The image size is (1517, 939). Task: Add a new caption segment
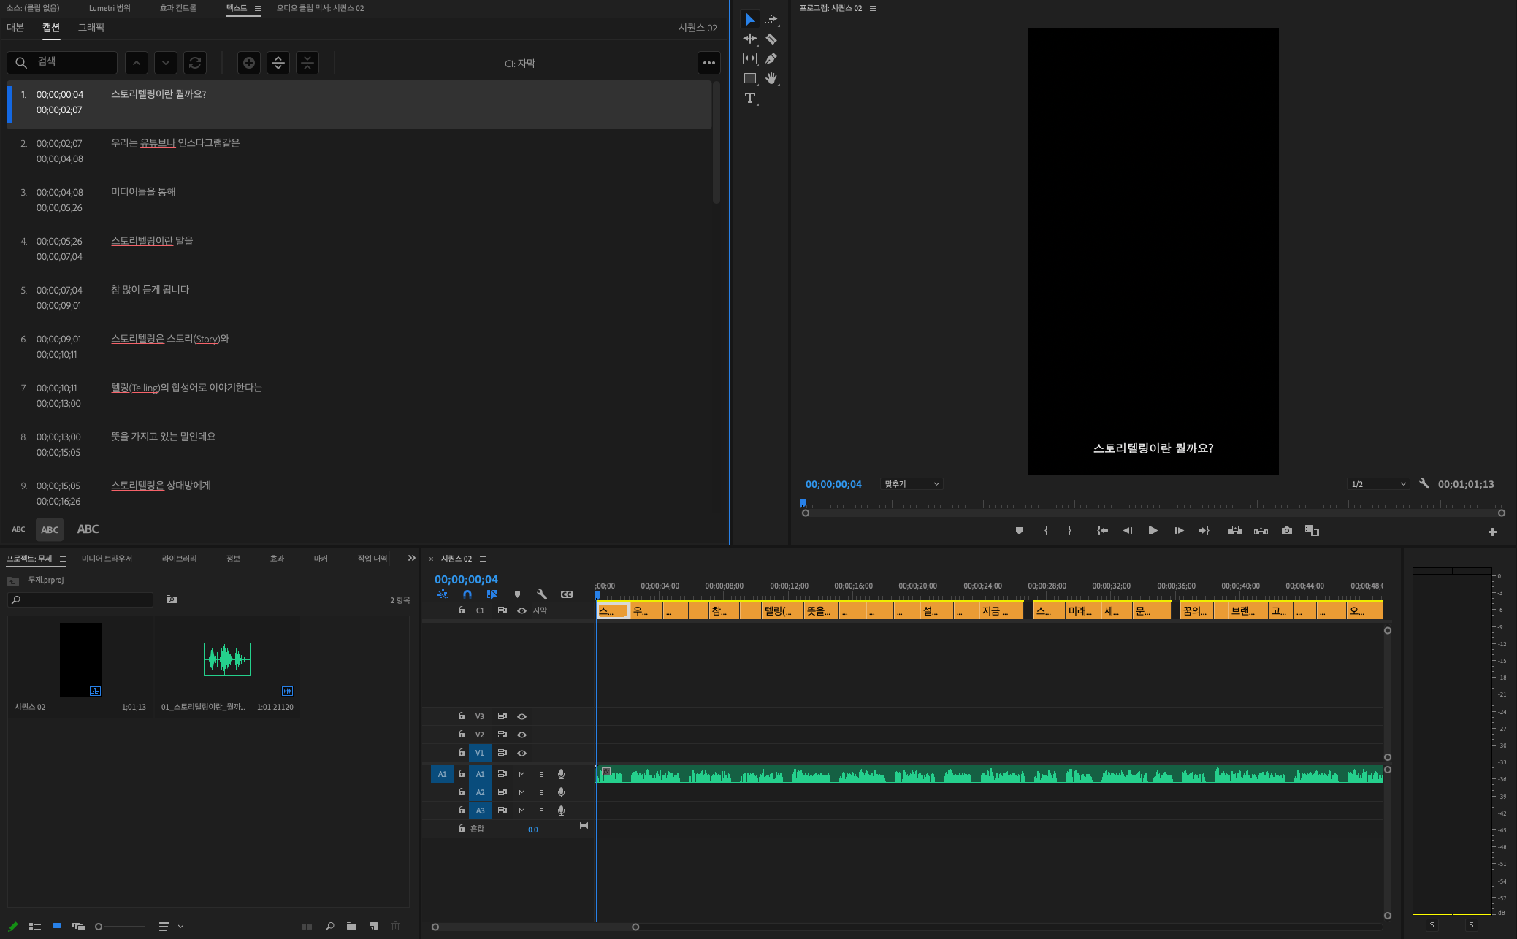(249, 63)
